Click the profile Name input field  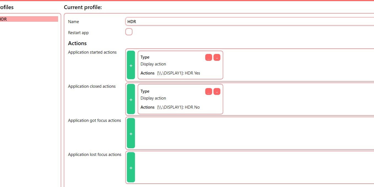click(248, 21)
